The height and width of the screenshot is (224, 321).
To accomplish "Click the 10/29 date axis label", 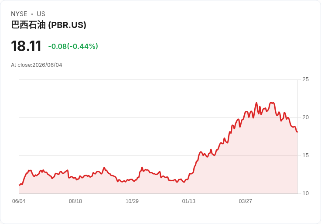I will pos(132,201).
